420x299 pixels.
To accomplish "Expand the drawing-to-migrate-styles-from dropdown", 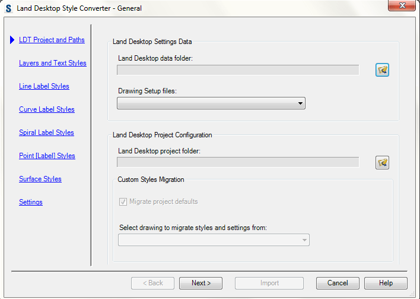I will pyautogui.click(x=214, y=240).
